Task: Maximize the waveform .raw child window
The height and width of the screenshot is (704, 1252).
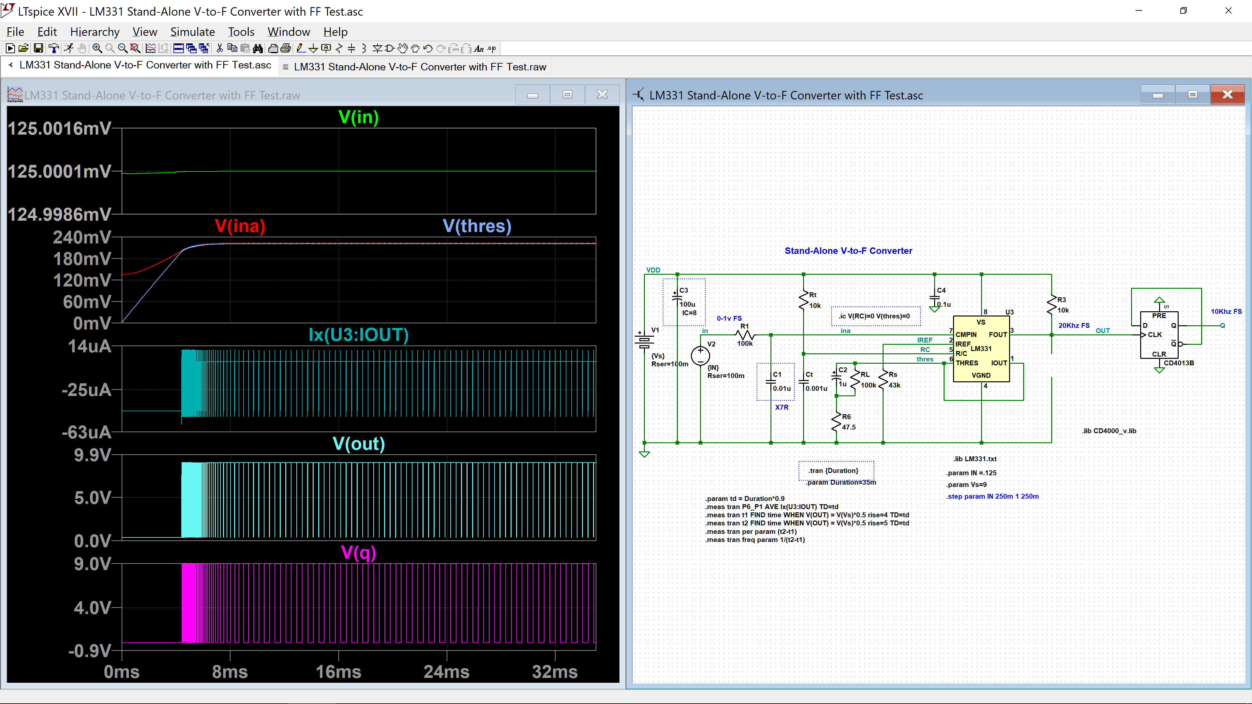Action: (x=567, y=95)
